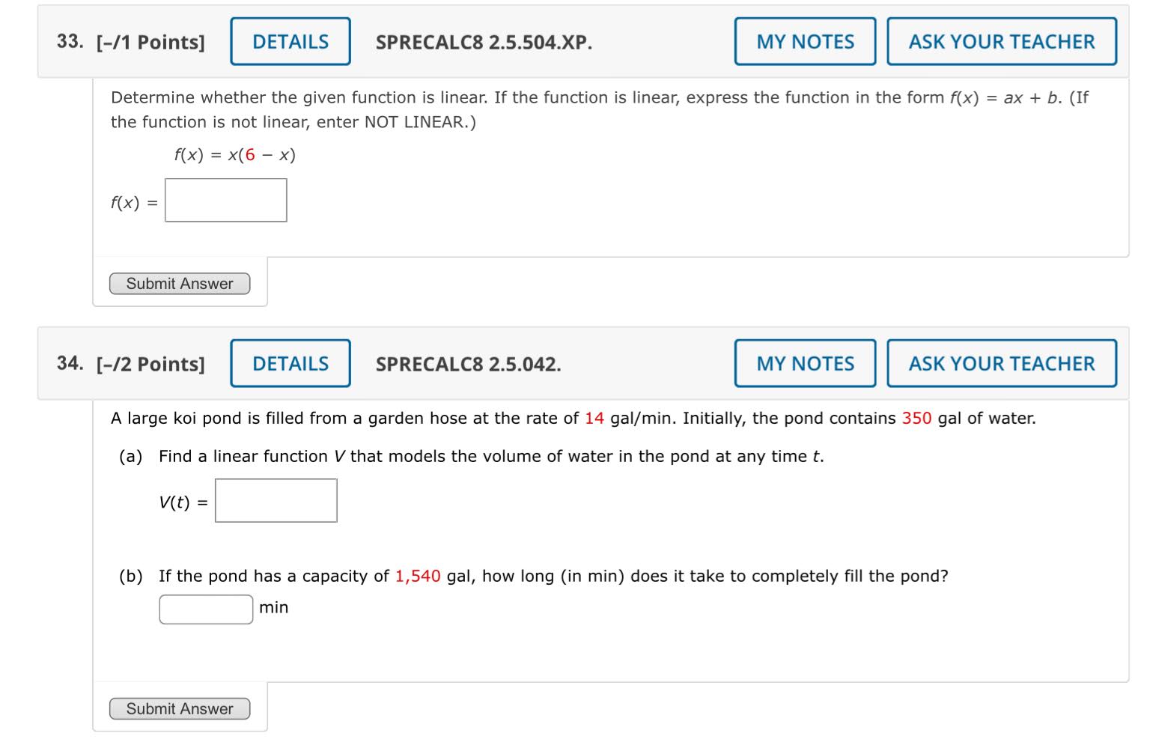Submit answer for question 34
The width and height of the screenshot is (1150, 745).
[x=179, y=708]
